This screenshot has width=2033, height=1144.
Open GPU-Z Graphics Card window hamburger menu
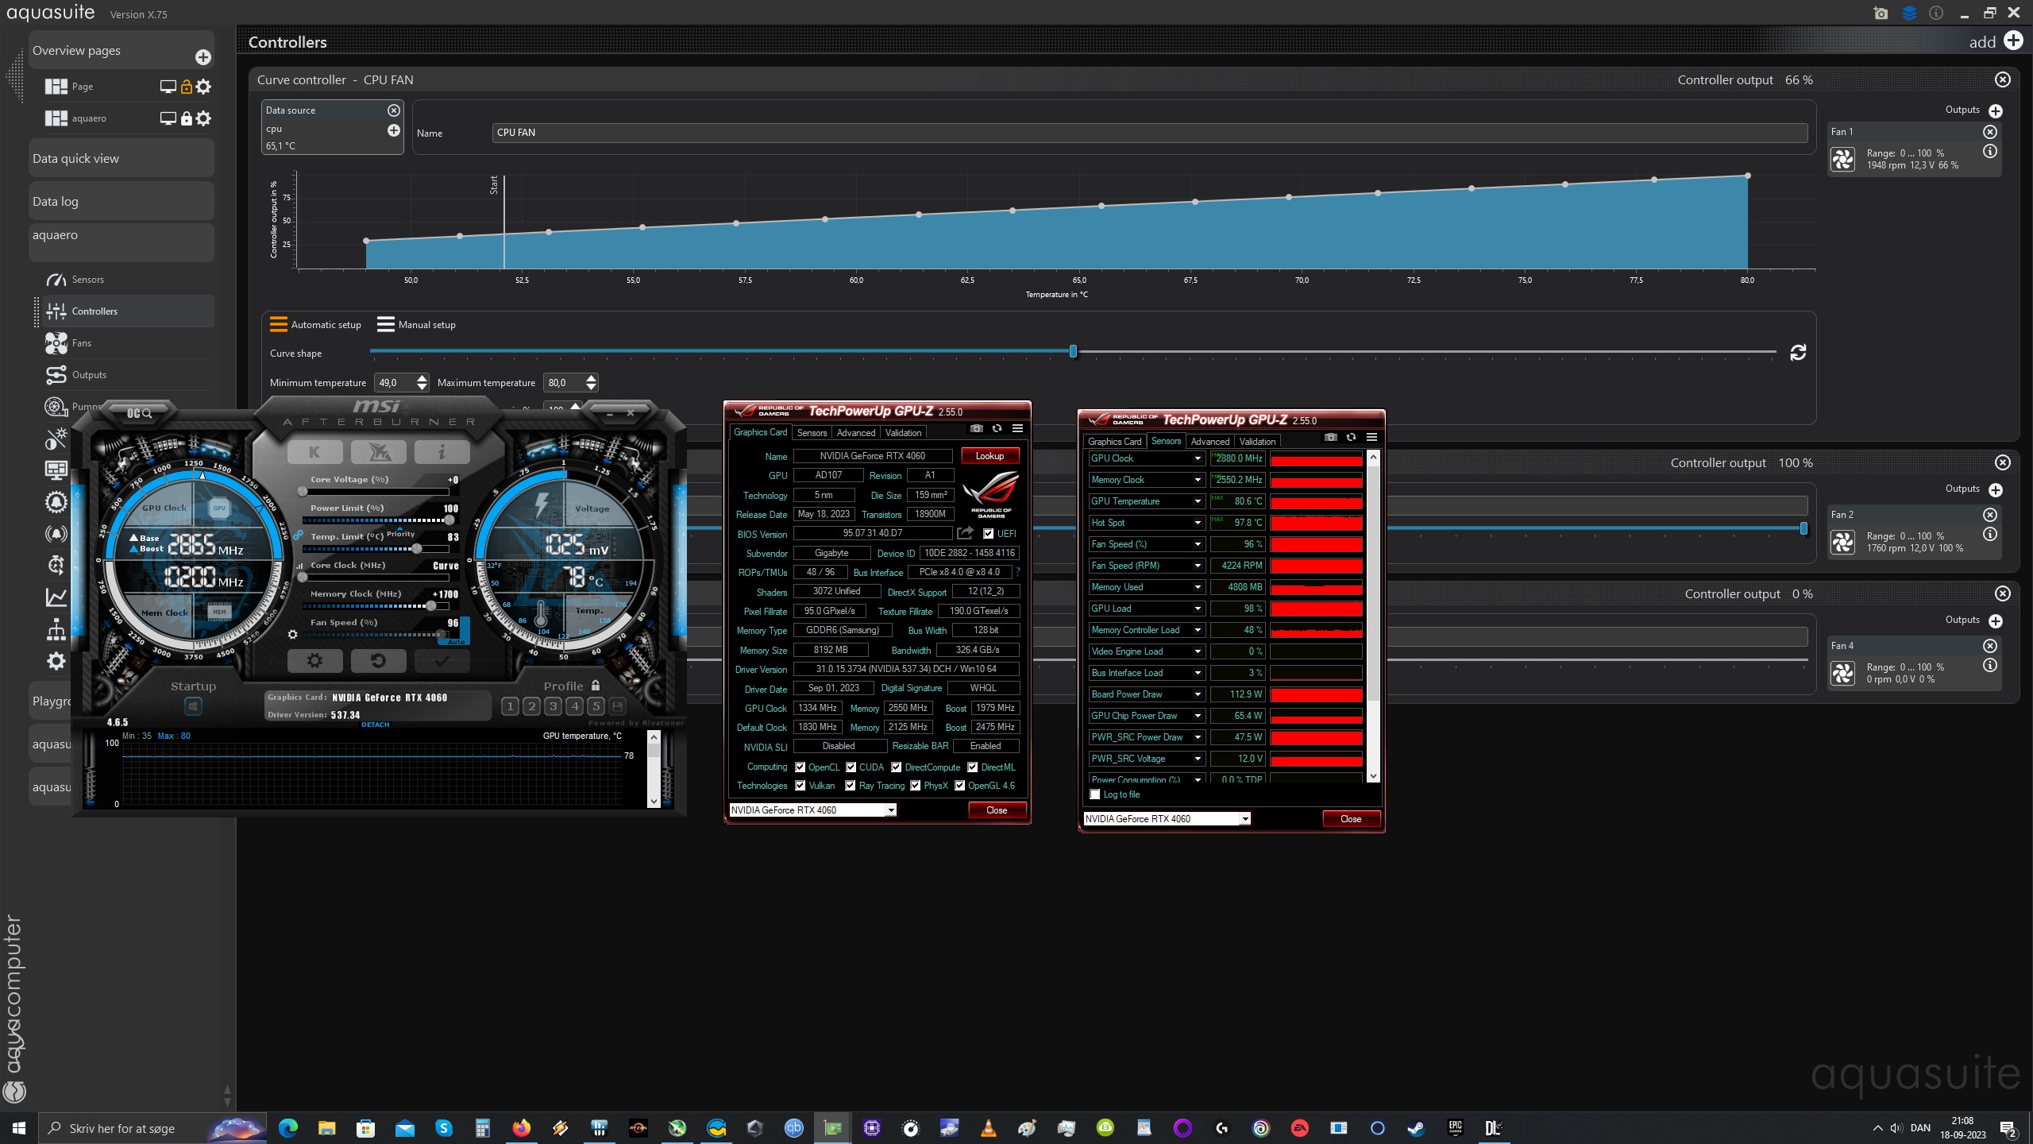click(x=1017, y=428)
